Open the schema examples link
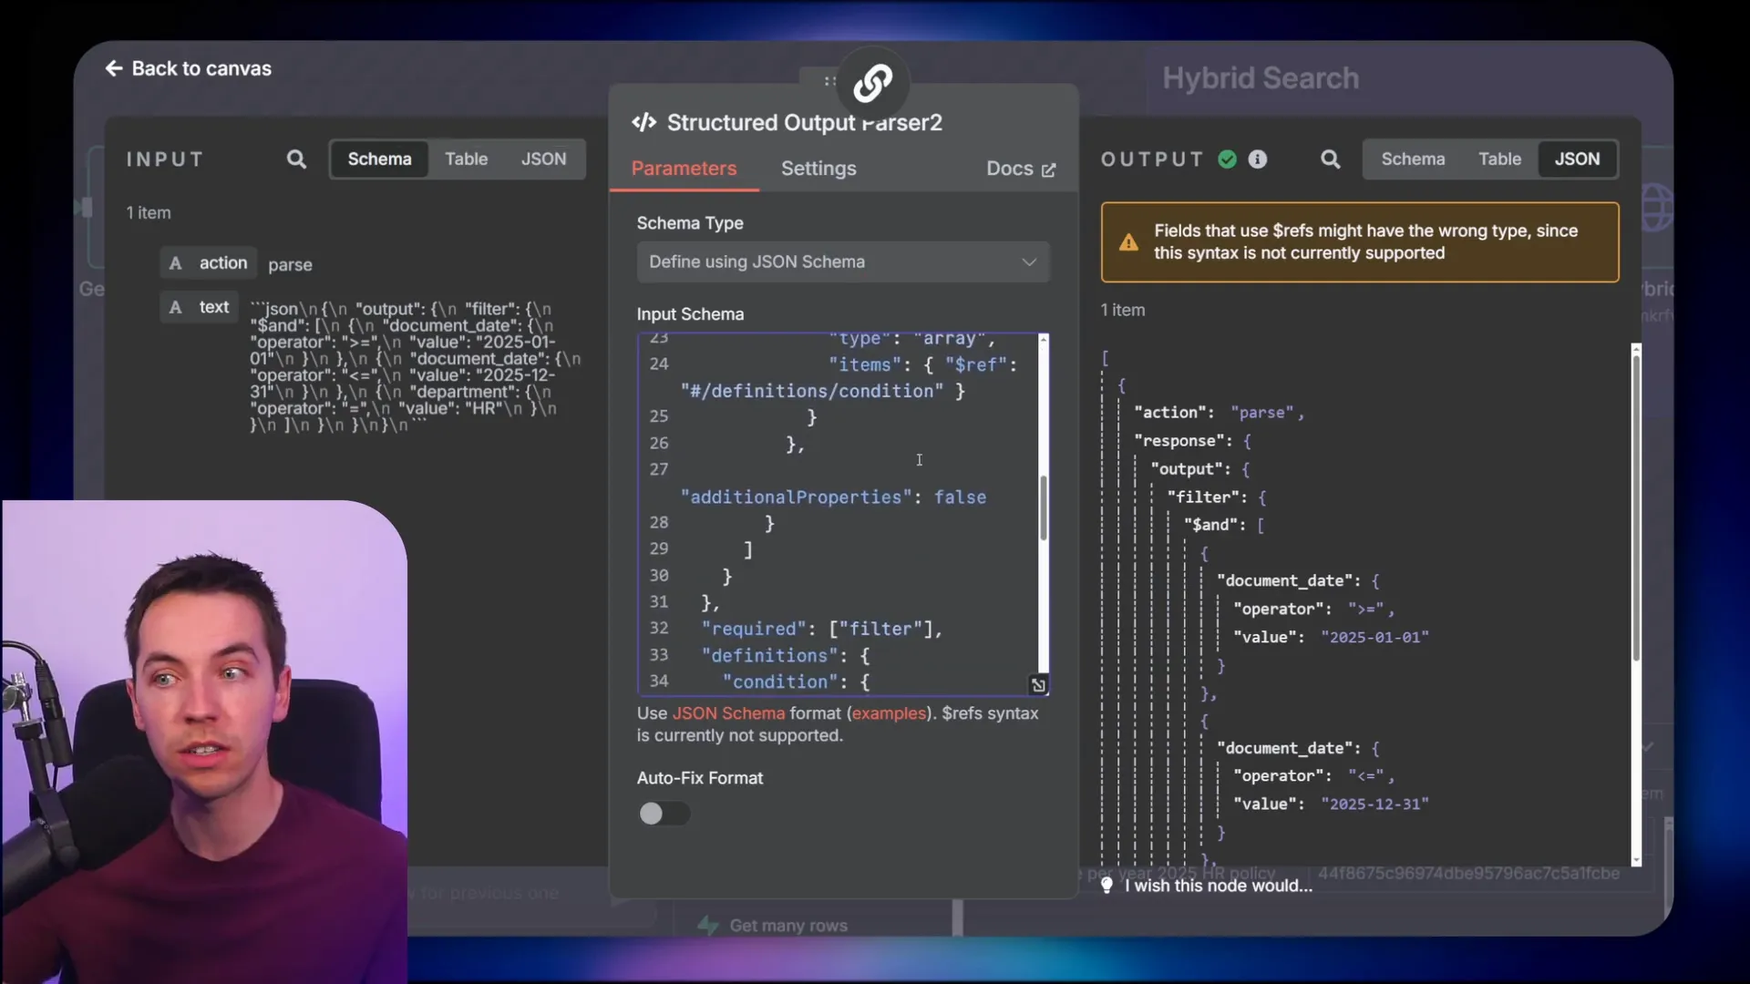 point(889,713)
